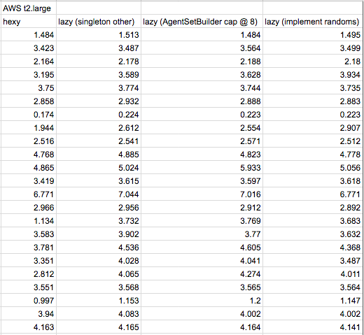Click the hexy cell 3.195
364x335 pixels.
[29, 75]
